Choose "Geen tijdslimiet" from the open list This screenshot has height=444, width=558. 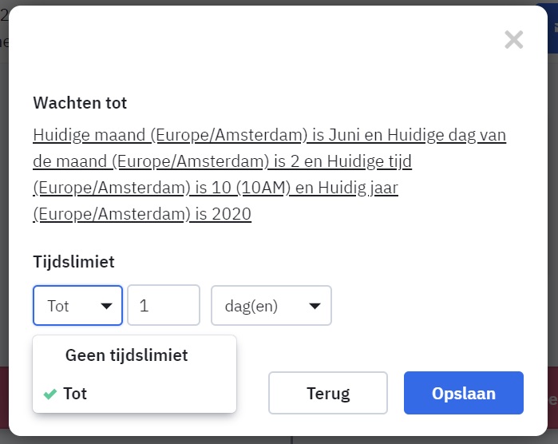126,355
